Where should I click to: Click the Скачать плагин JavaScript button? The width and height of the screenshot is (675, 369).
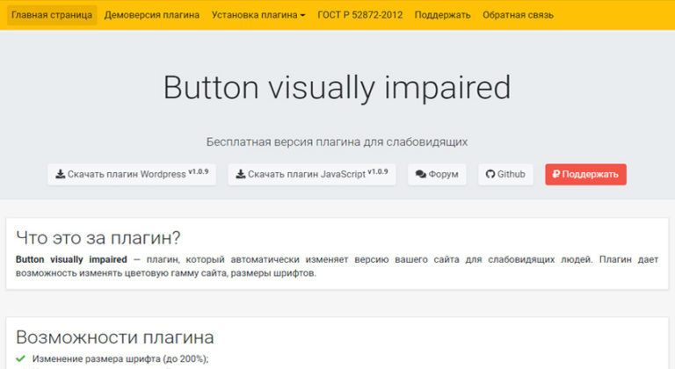pyautogui.click(x=312, y=174)
